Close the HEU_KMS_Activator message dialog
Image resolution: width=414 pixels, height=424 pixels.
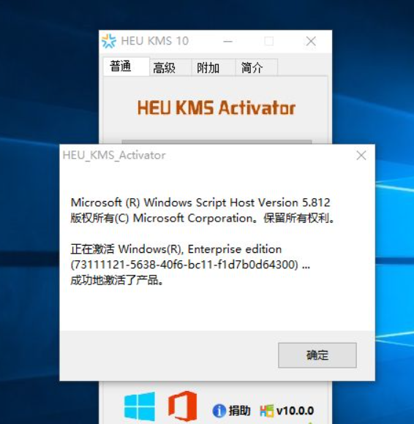click(x=361, y=156)
